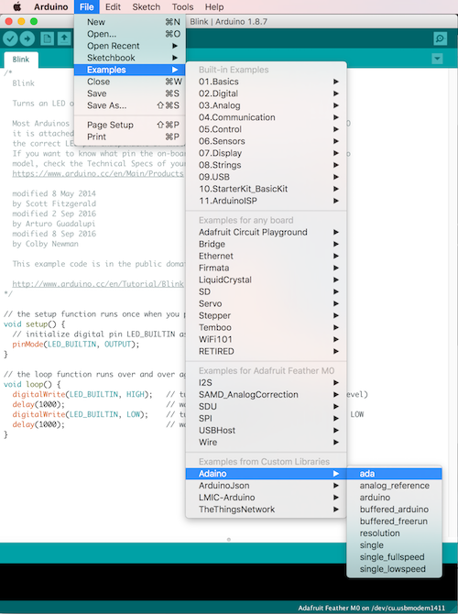
Task: Open the Ethernet library examples
Action: (x=267, y=256)
